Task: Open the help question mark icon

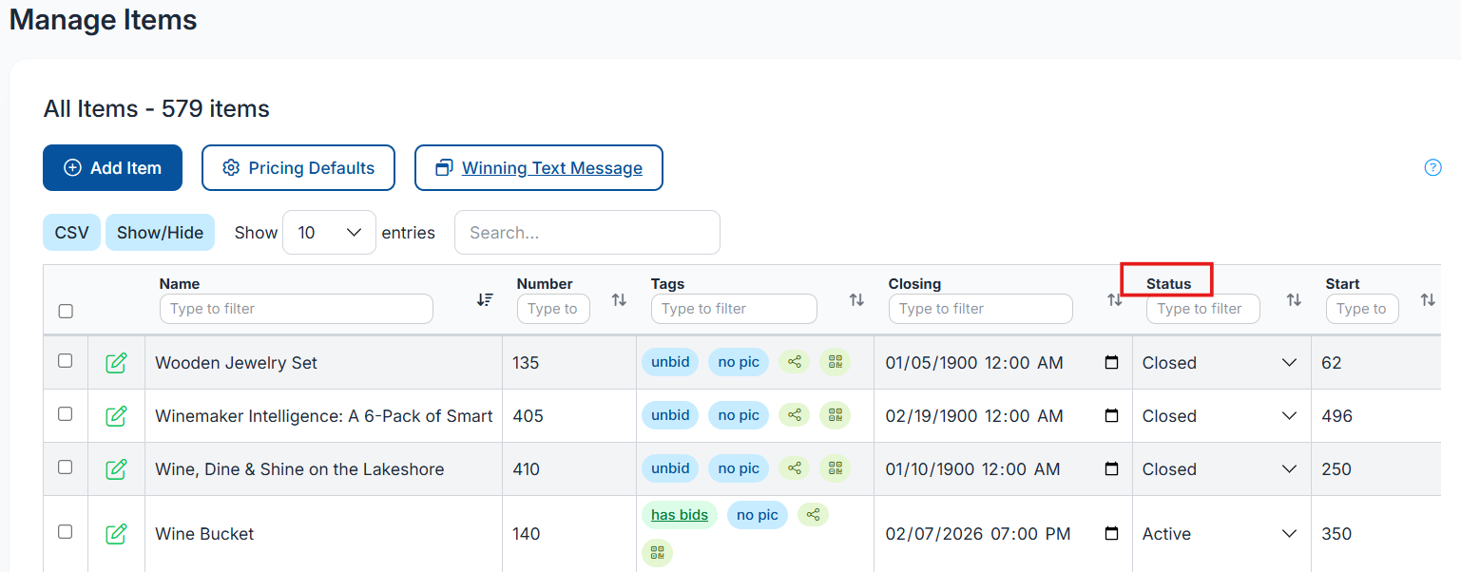Action: 1432,168
